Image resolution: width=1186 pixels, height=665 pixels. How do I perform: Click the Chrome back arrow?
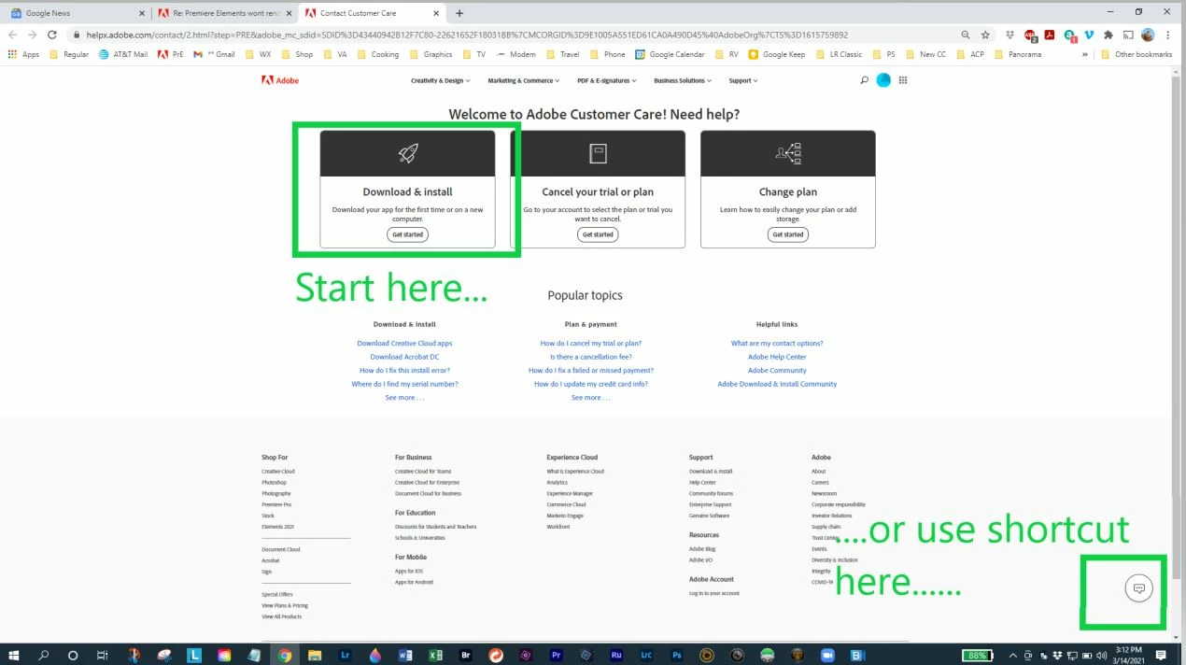pyautogui.click(x=13, y=35)
